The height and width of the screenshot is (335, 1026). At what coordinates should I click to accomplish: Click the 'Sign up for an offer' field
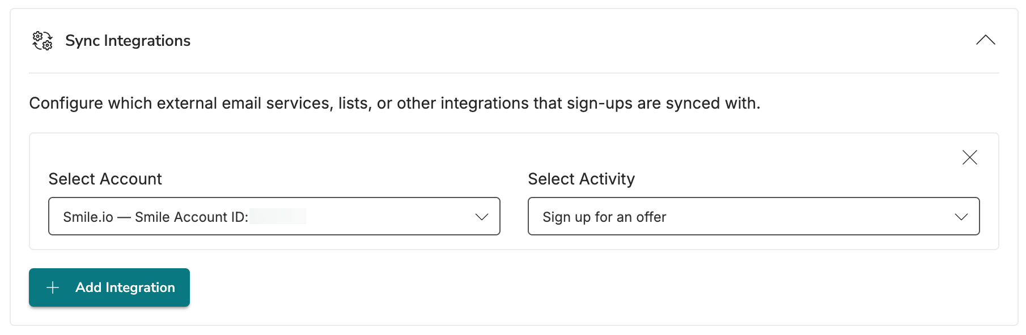coord(753,216)
